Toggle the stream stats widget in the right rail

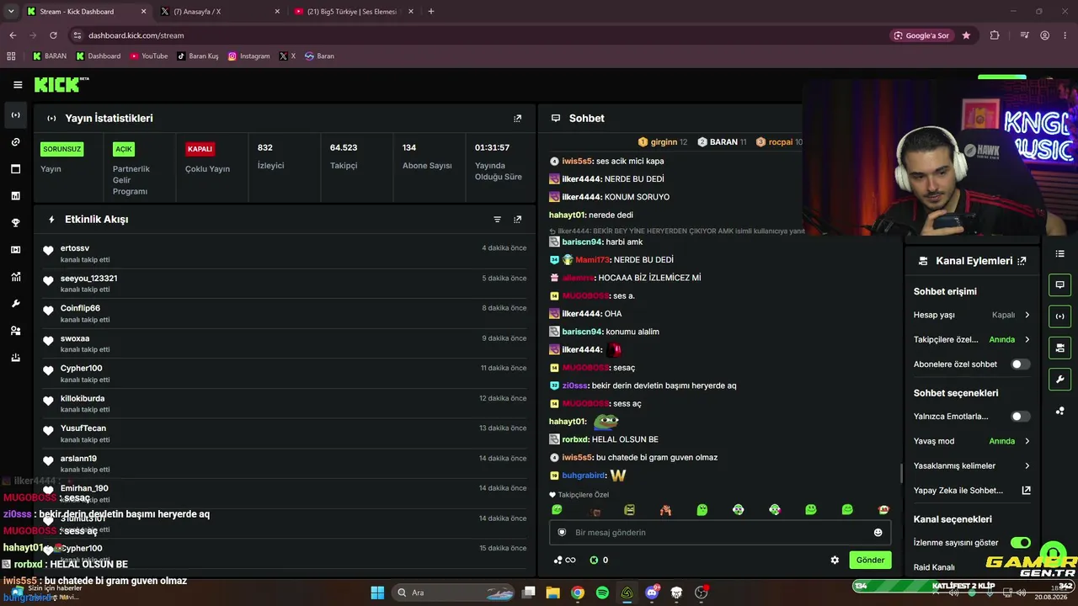pyautogui.click(x=1059, y=316)
